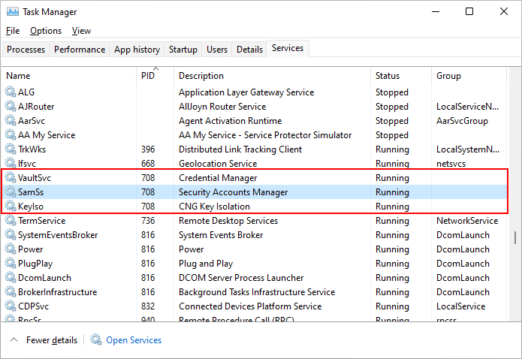Switch to the App history tab
The width and height of the screenshot is (522, 359).
click(137, 50)
